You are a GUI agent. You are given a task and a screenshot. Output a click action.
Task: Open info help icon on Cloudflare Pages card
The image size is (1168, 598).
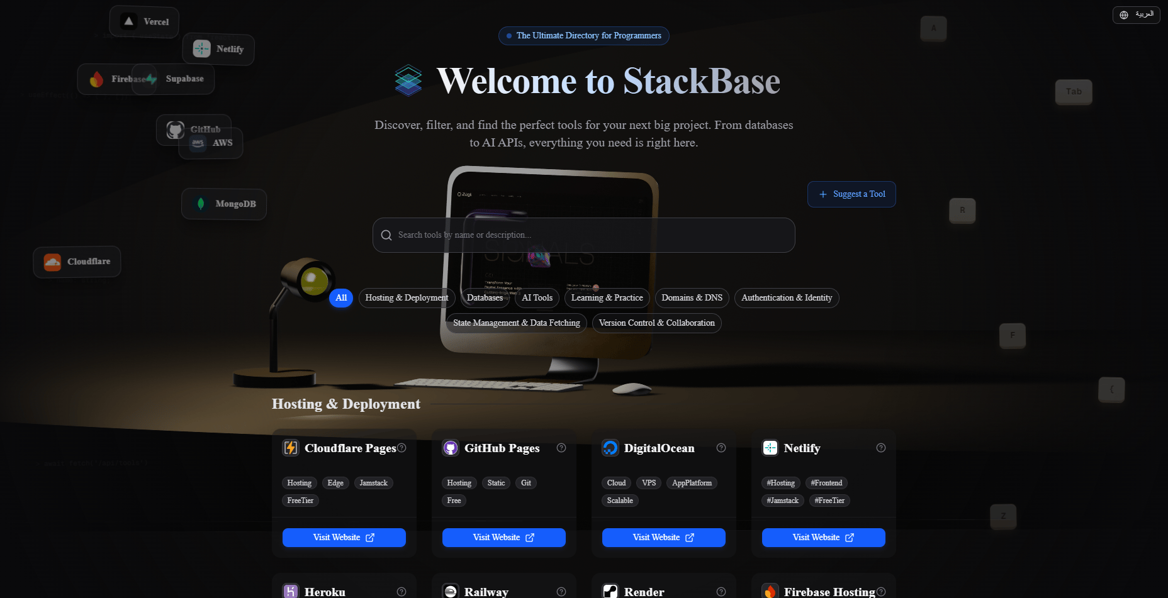401,448
